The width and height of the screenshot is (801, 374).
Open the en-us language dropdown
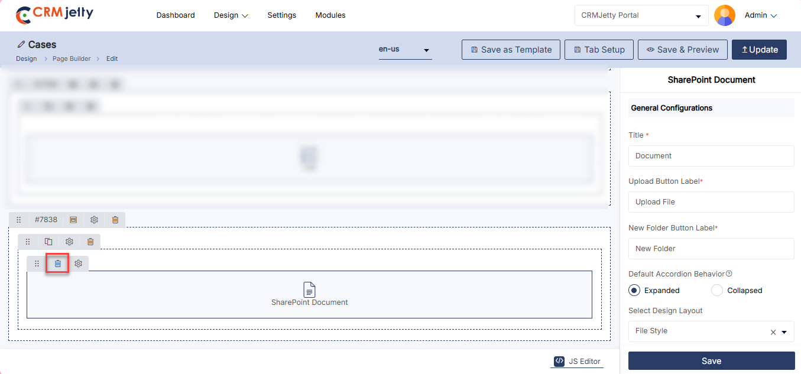tap(405, 50)
